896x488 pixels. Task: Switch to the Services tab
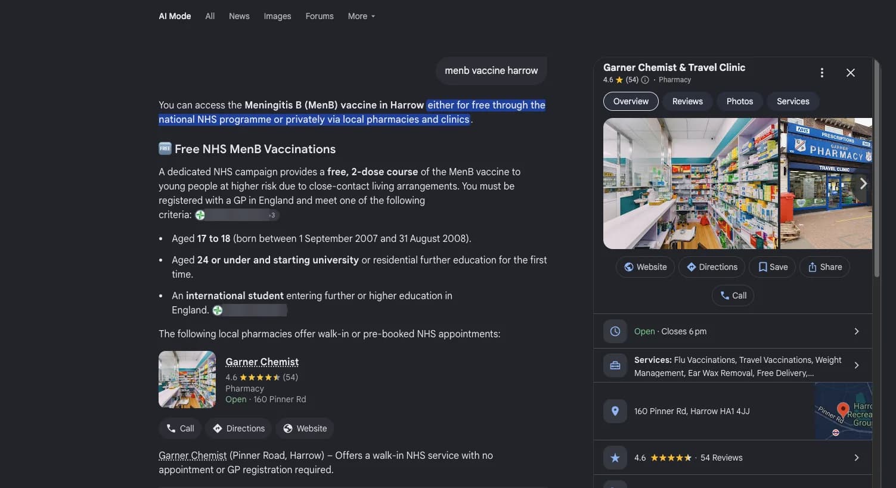[793, 101]
